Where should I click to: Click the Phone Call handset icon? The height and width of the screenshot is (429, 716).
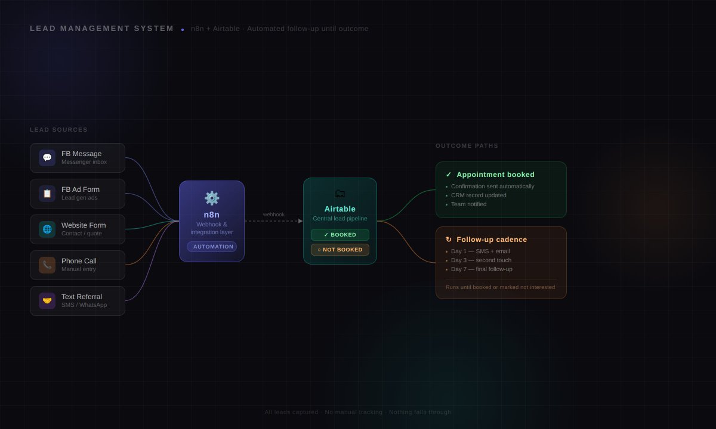pos(47,265)
